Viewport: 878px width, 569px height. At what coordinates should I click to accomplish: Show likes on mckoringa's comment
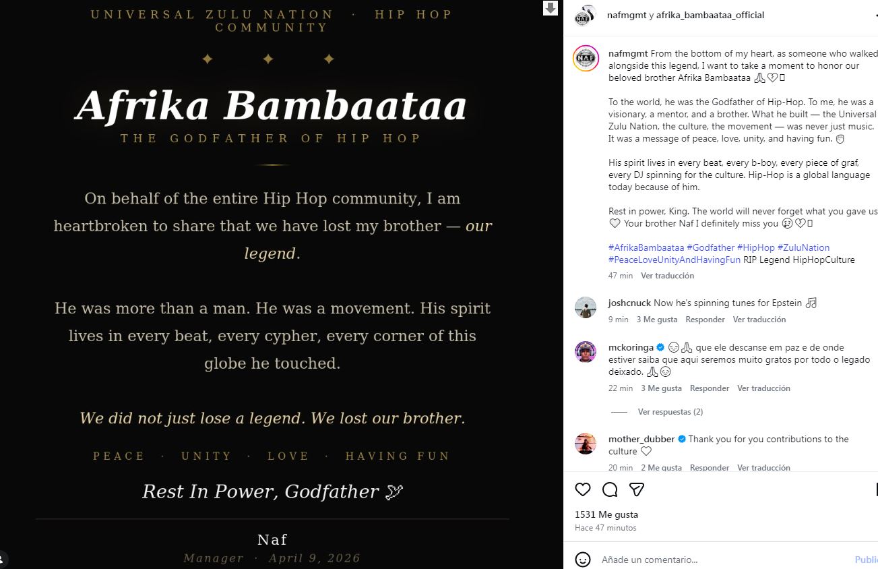click(661, 388)
